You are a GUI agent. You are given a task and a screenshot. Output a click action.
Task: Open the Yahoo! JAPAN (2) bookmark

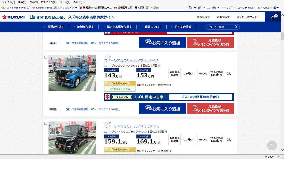pos(18,8)
